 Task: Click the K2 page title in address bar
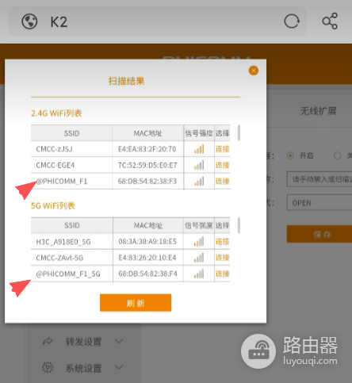pyautogui.click(x=59, y=21)
